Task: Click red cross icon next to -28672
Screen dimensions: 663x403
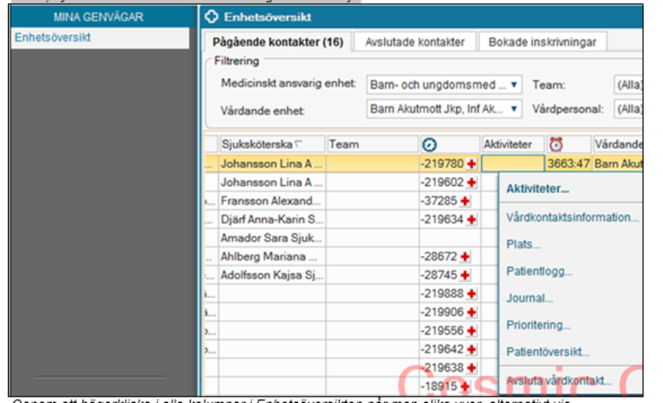Action: click(x=465, y=256)
